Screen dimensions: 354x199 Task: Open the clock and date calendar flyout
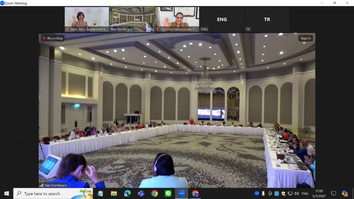320,193
